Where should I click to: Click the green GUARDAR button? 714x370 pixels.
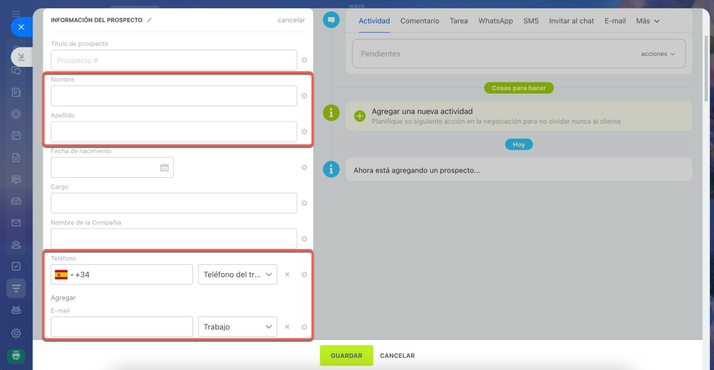tap(346, 356)
